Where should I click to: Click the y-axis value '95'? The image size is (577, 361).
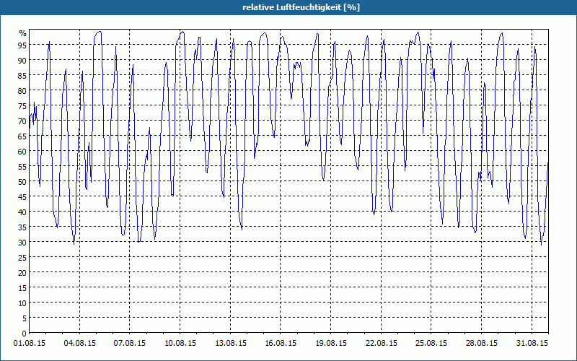click(22, 45)
